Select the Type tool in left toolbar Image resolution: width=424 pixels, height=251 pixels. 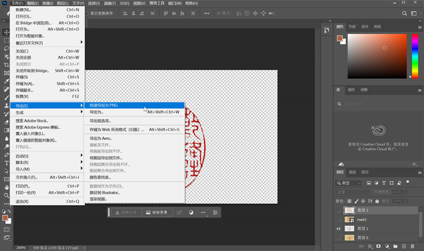pyautogui.click(x=6, y=163)
